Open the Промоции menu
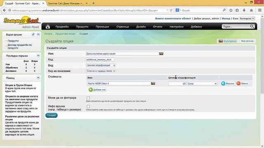Image resolution: width=264 pixels, height=148 pixels. coord(102,26)
